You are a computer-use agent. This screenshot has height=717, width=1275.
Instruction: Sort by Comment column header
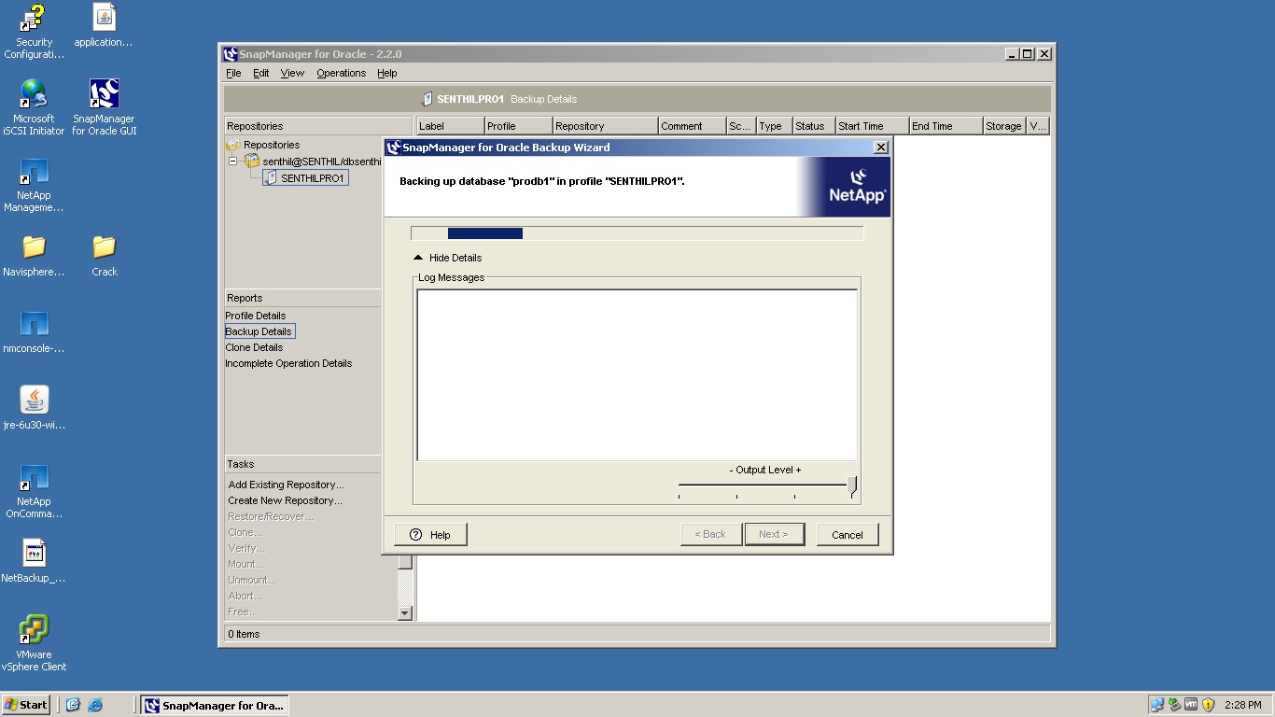[x=692, y=126]
